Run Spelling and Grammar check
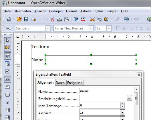Viewport: 151px width, 120px height. [x=76, y=19]
